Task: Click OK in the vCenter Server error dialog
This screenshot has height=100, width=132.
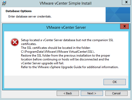Action: pos(115,82)
